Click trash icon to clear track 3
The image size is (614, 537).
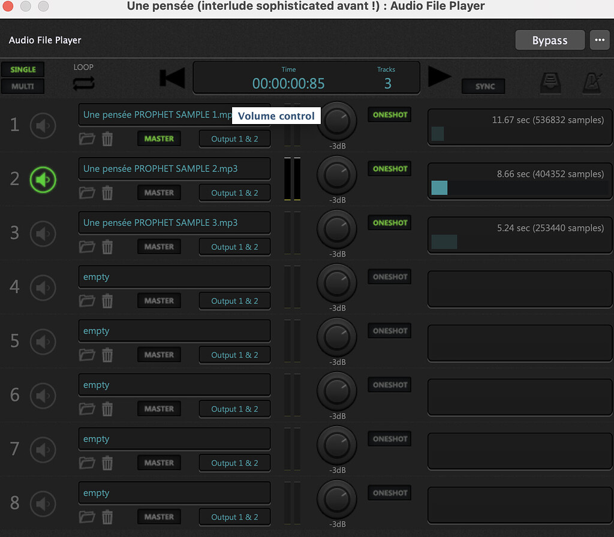click(x=107, y=247)
